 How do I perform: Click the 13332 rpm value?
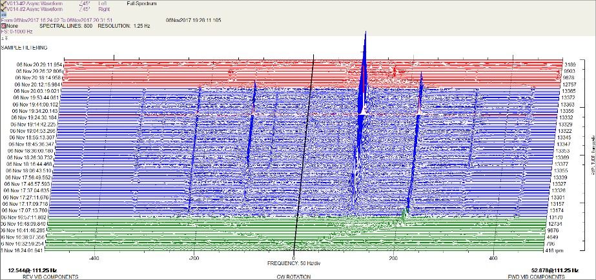564,117
